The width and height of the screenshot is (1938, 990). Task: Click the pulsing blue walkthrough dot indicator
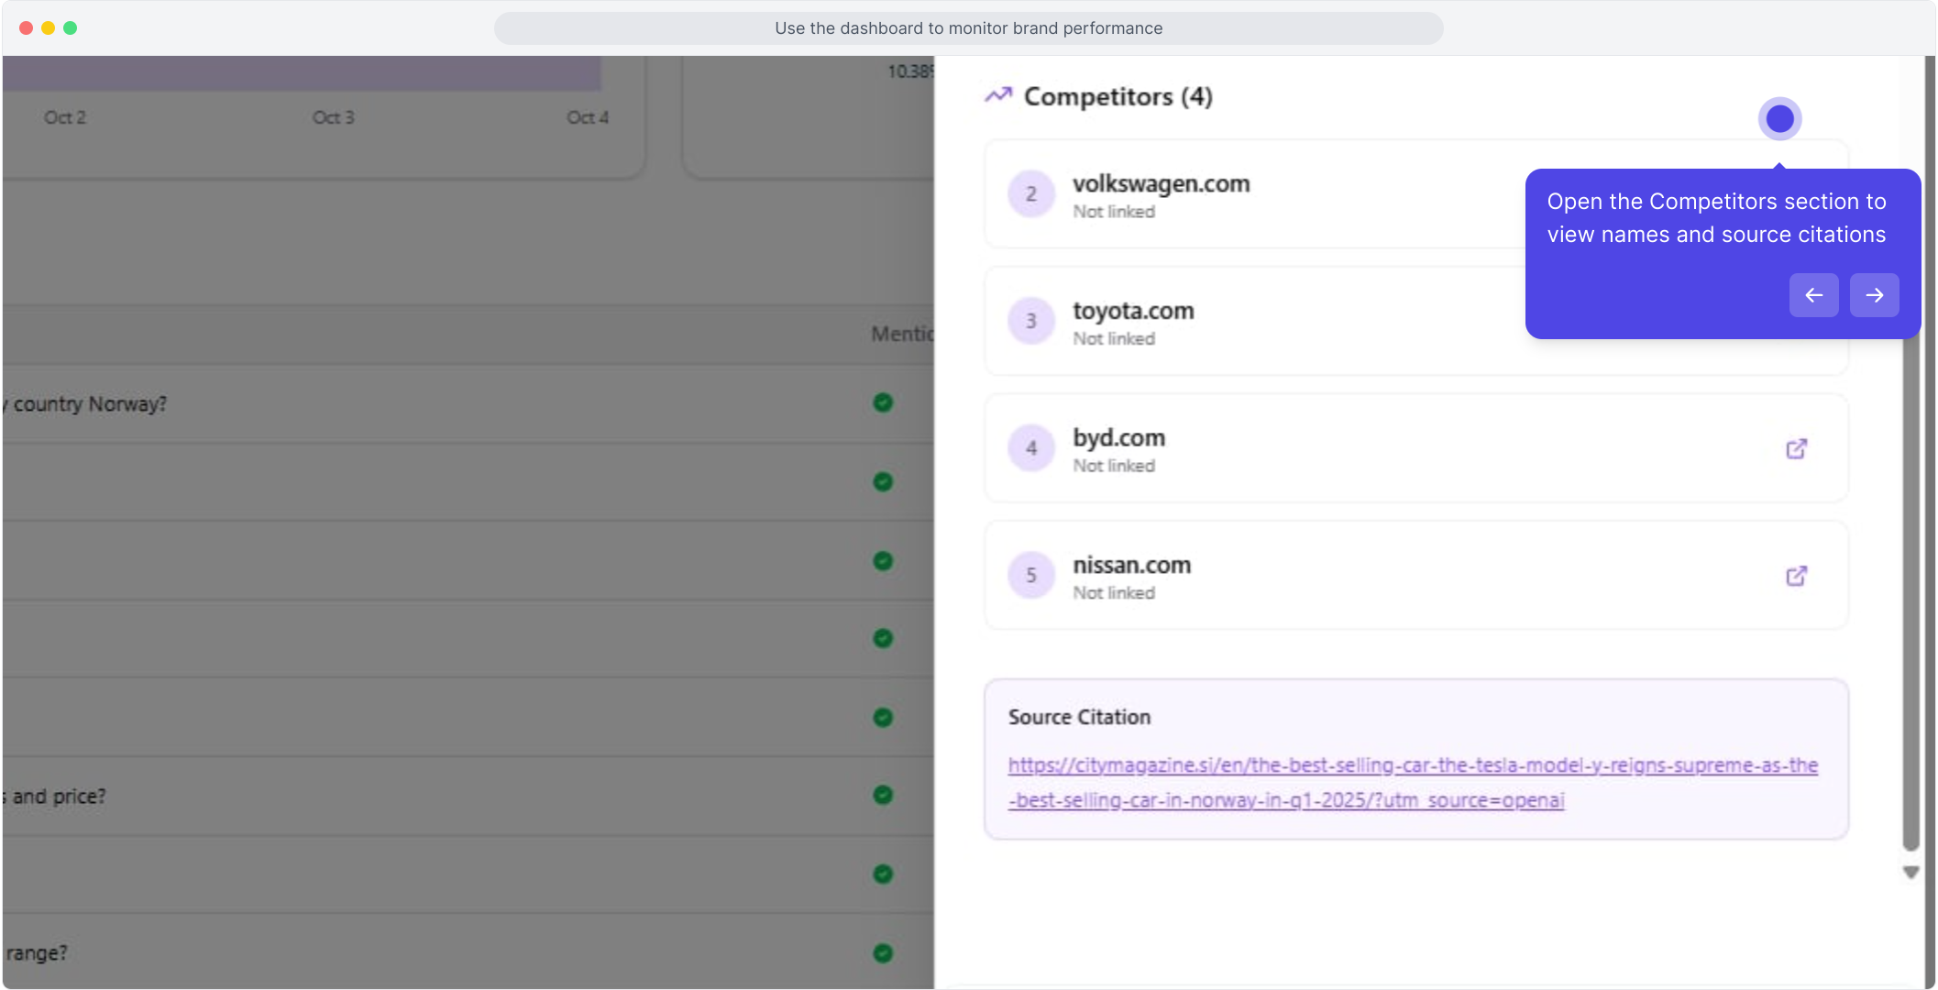(x=1778, y=118)
